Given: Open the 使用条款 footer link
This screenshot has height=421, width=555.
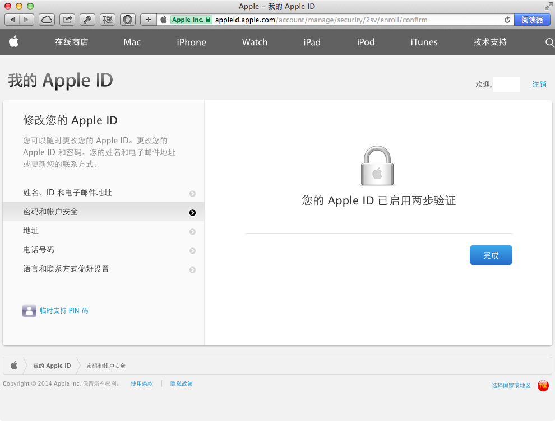Looking at the screenshot, I should (142, 384).
